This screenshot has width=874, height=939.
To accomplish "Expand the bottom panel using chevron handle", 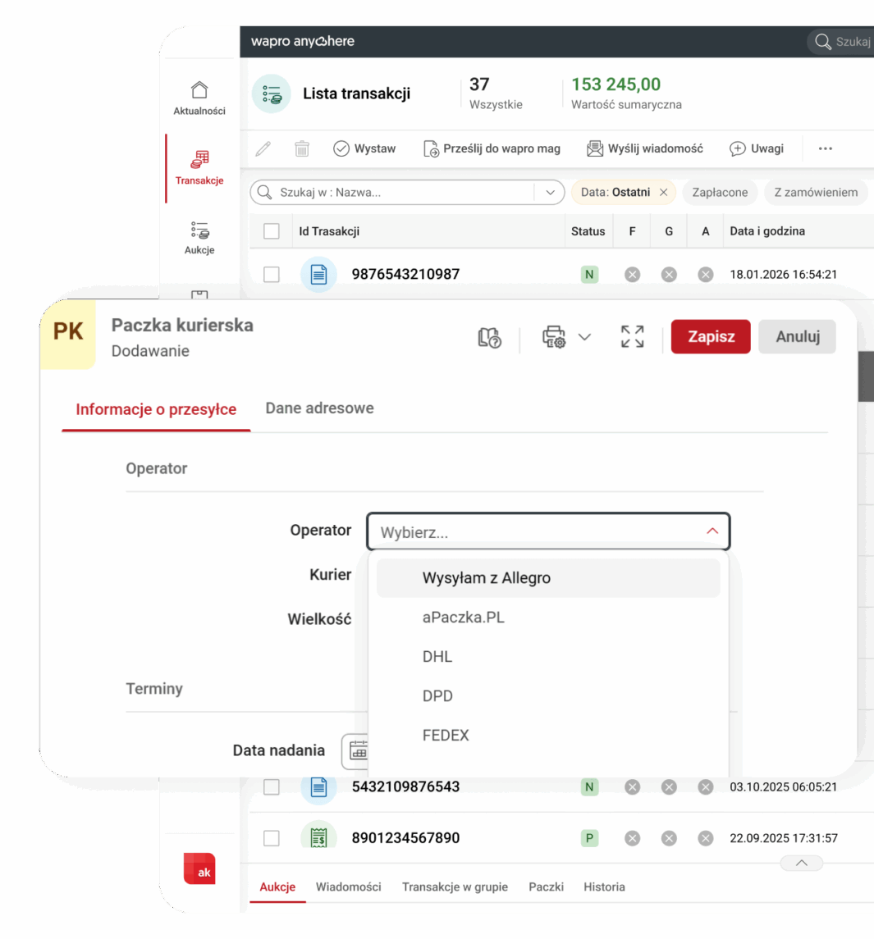I will [802, 863].
